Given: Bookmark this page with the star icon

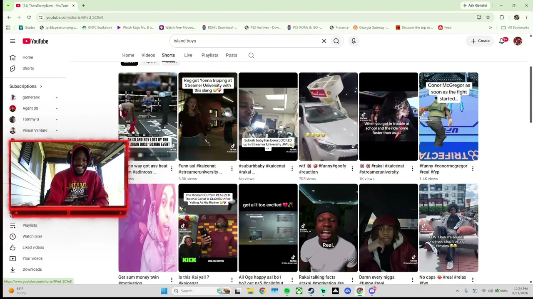Looking at the screenshot, I should 488,17.
